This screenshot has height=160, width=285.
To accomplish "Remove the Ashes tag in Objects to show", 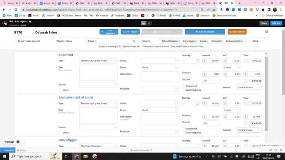I will click(x=95, y=41).
